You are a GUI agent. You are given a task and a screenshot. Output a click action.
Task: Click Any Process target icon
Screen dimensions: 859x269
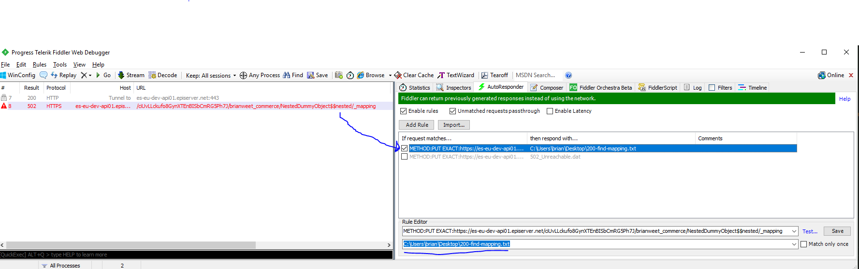coord(243,75)
